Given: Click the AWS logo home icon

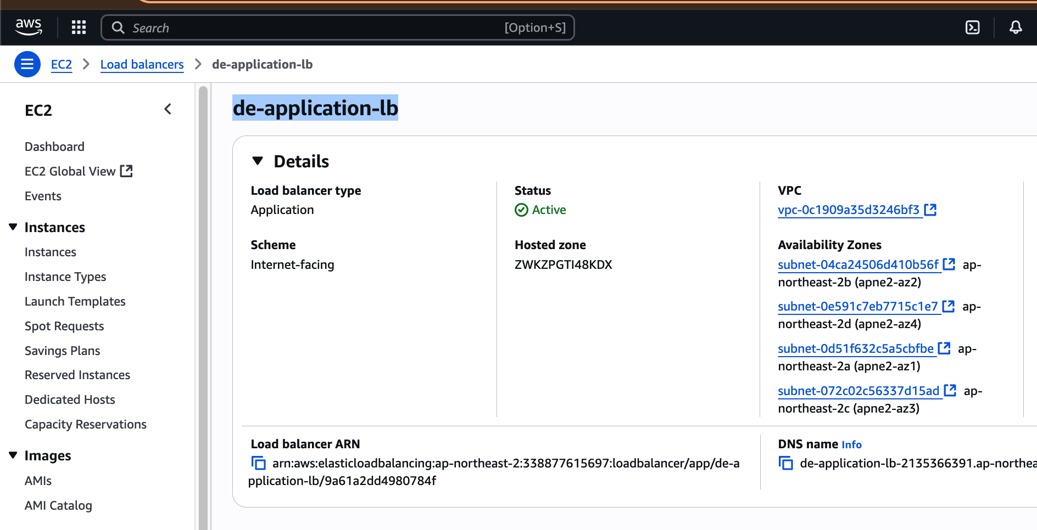Looking at the screenshot, I should pos(29,27).
